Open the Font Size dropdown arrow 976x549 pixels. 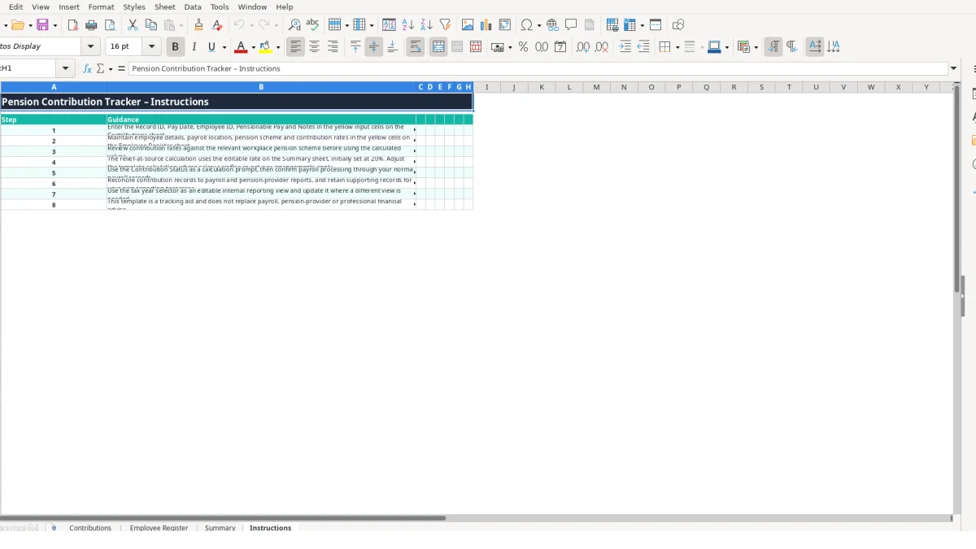151,47
